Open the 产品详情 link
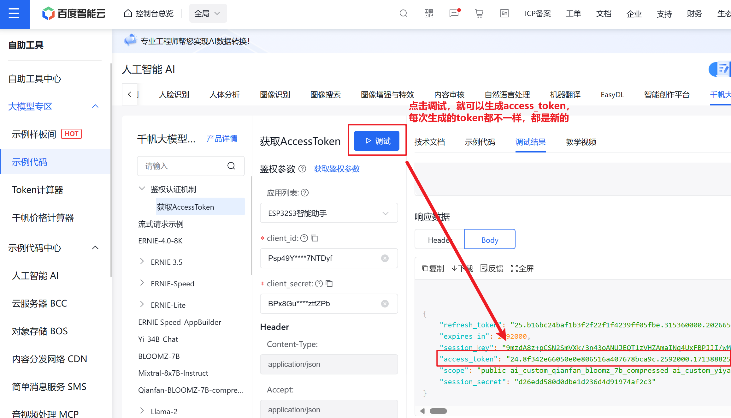 pos(222,139)
